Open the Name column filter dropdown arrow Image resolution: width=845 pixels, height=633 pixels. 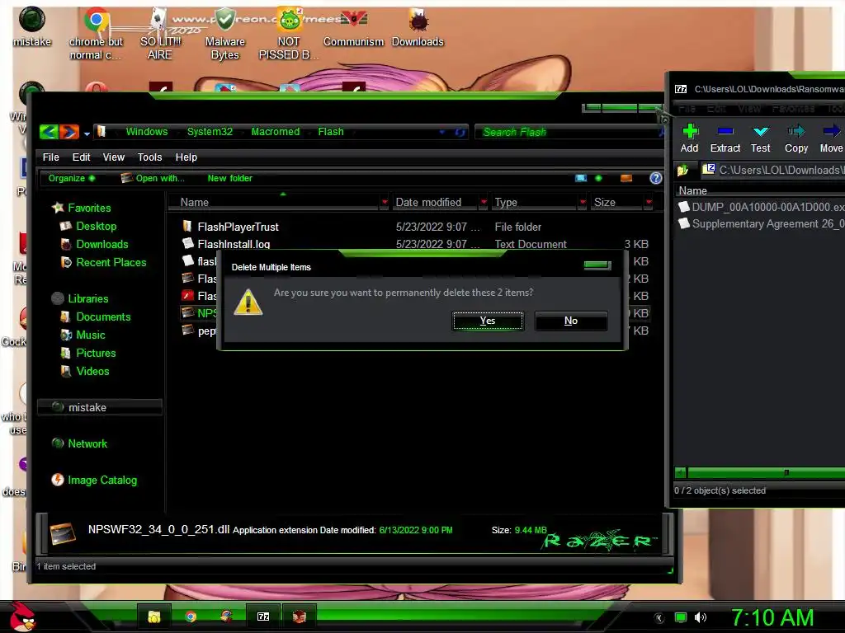(x=385, y=203)
